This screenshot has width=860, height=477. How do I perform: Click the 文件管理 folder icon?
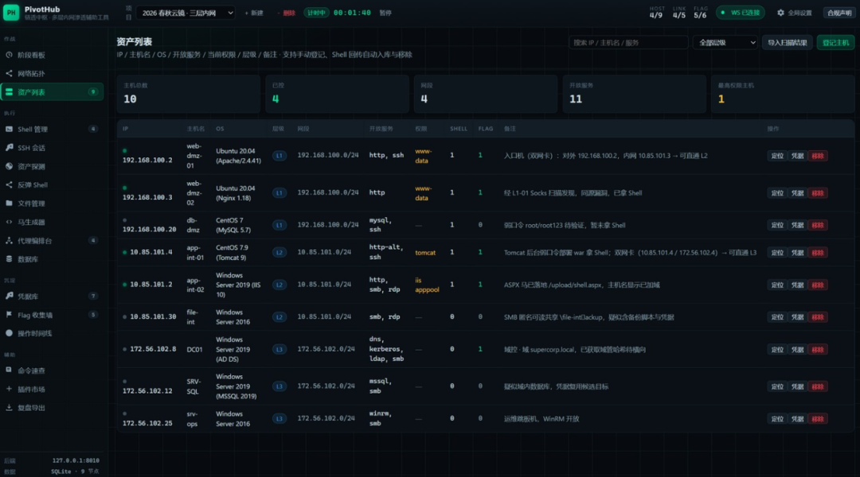point(9,204)
